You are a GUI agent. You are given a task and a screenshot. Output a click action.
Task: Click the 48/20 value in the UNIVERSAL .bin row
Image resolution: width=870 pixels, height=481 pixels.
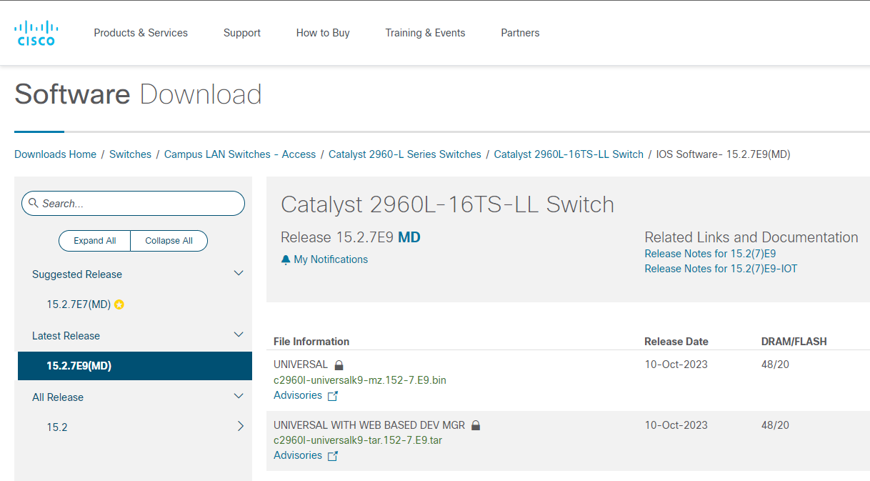click(775, 365)
